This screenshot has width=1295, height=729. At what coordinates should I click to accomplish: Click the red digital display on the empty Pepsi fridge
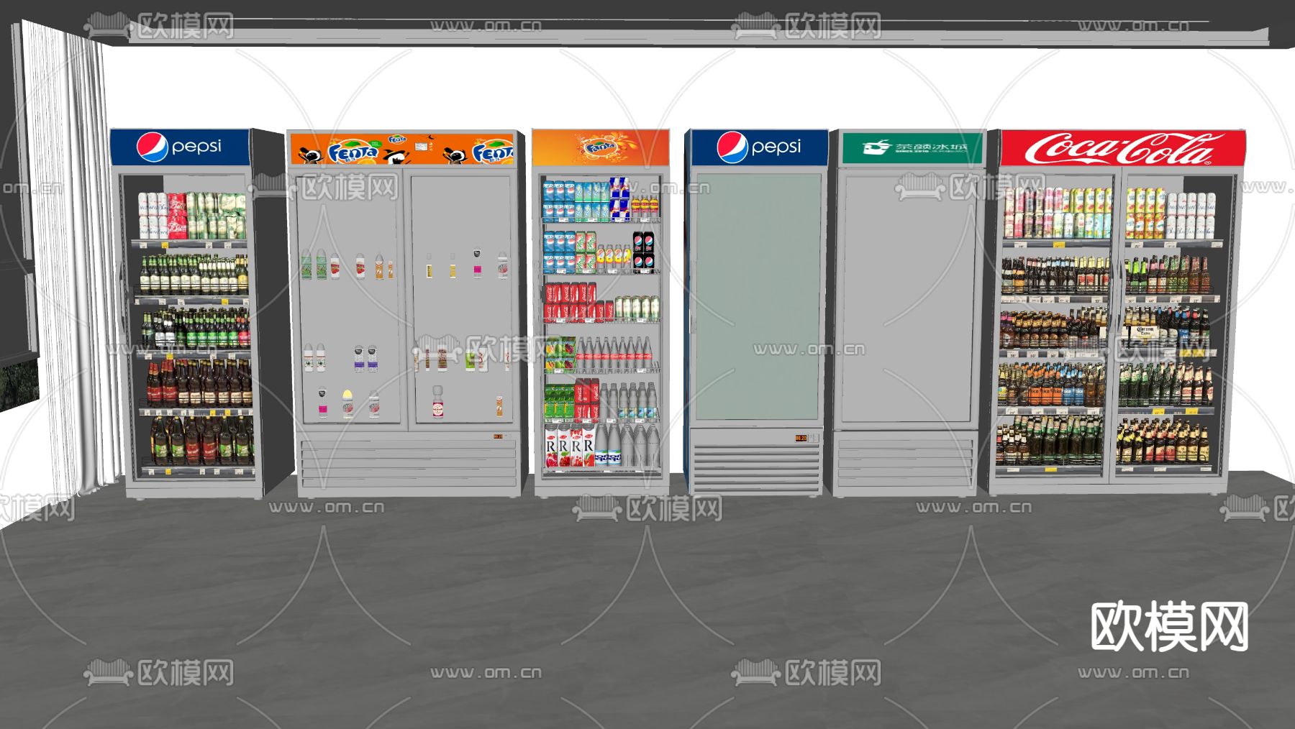(x=801, y=437)
